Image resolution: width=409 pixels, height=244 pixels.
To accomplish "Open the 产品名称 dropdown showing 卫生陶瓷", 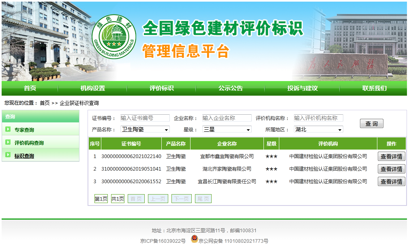I will [x=145, y=129].
